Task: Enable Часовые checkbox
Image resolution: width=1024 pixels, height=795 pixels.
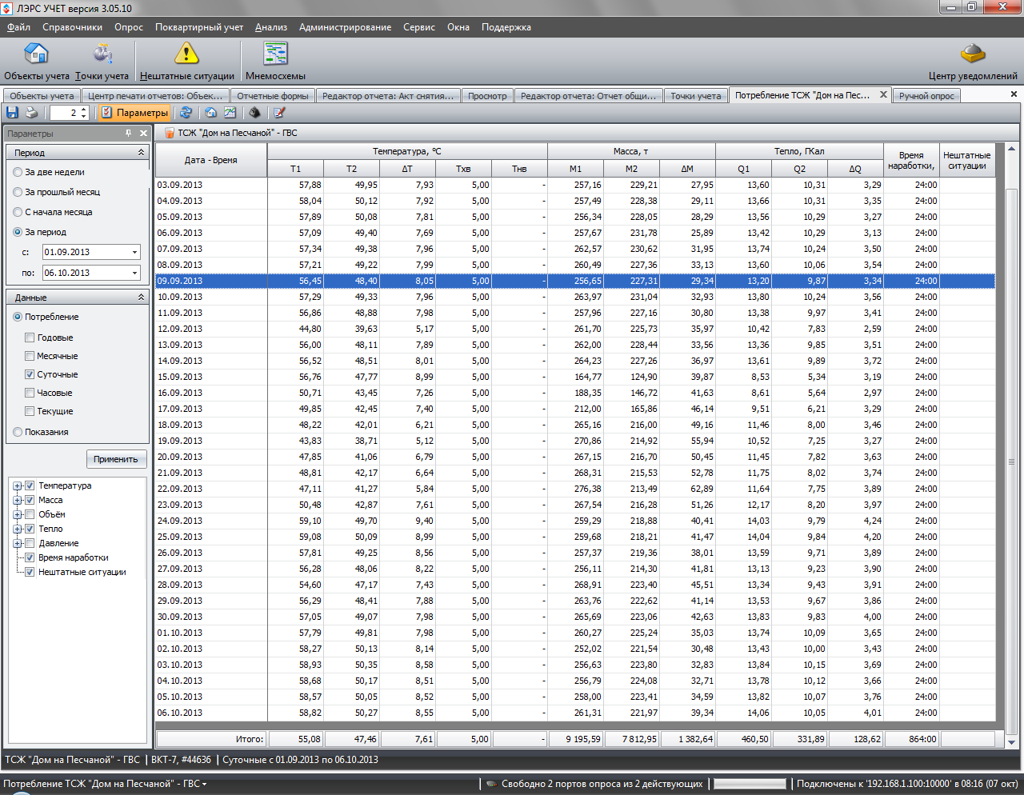Action: [x=30, y=393]
